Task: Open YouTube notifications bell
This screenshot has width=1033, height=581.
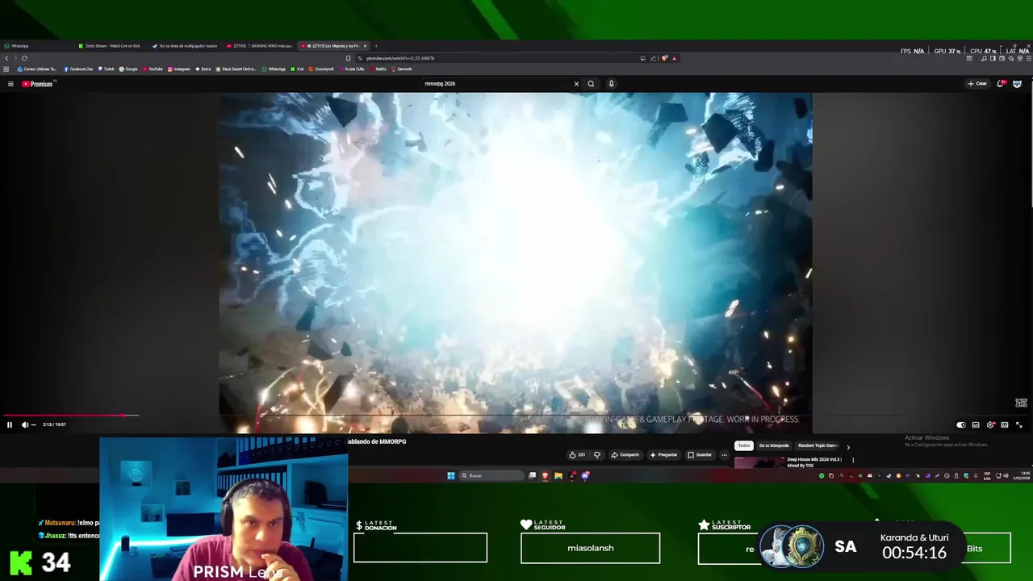Action: pyautogui.click(x=1002, y=84)
